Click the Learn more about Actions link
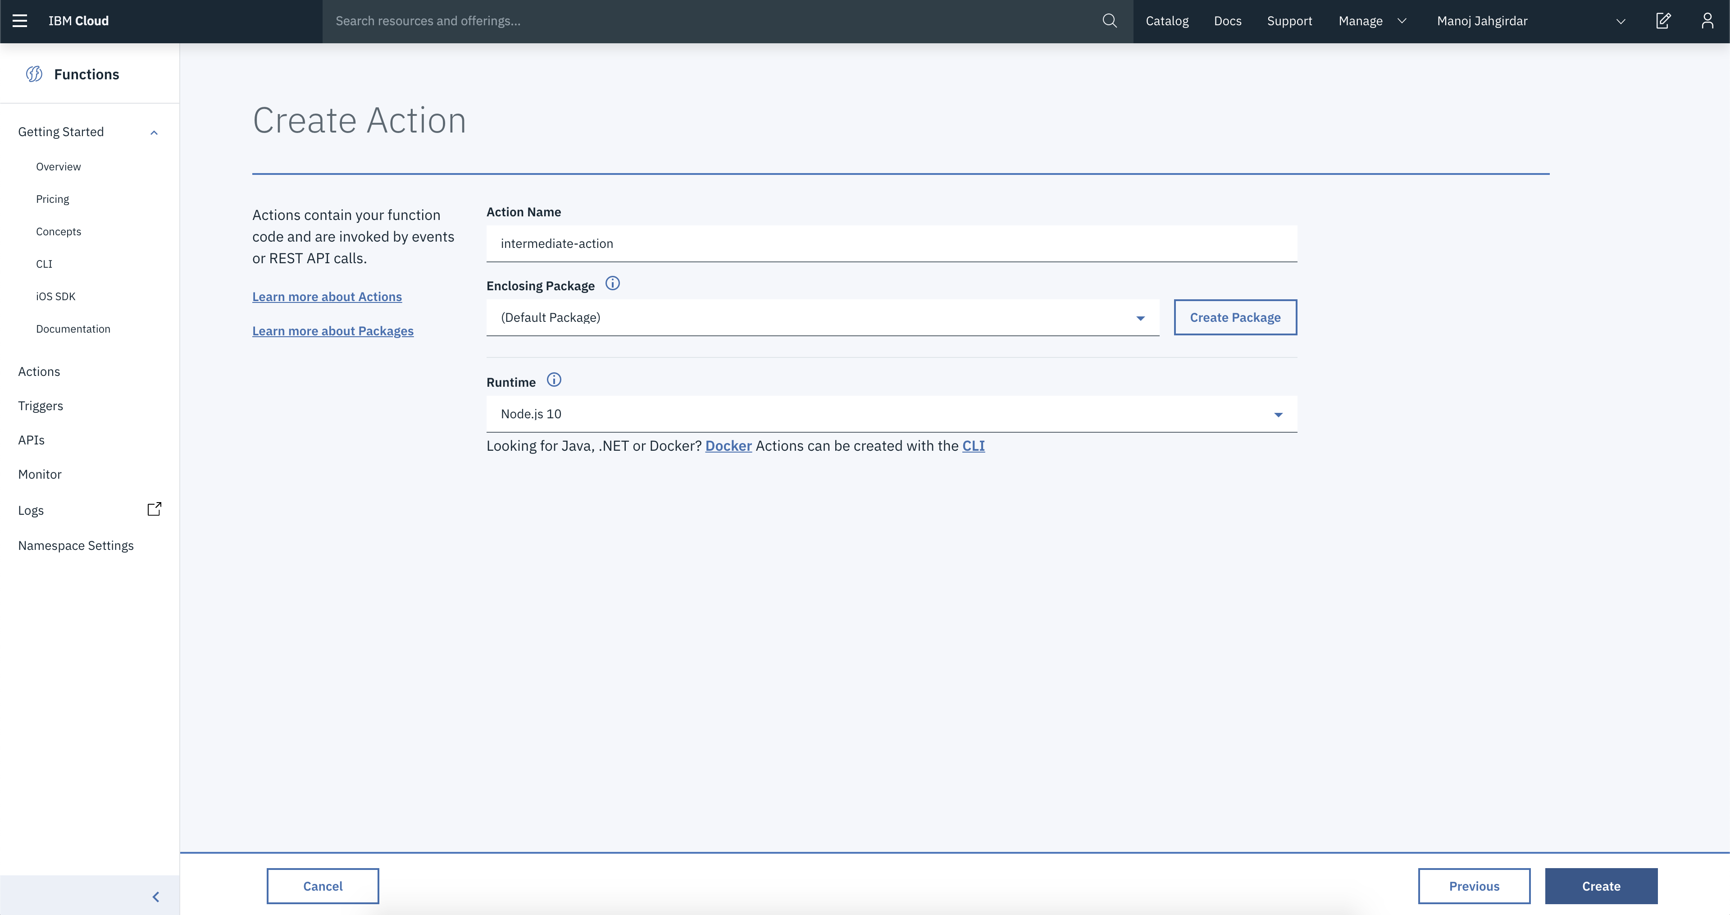The width and height of the screenshot is (1730, 915). 327,297
